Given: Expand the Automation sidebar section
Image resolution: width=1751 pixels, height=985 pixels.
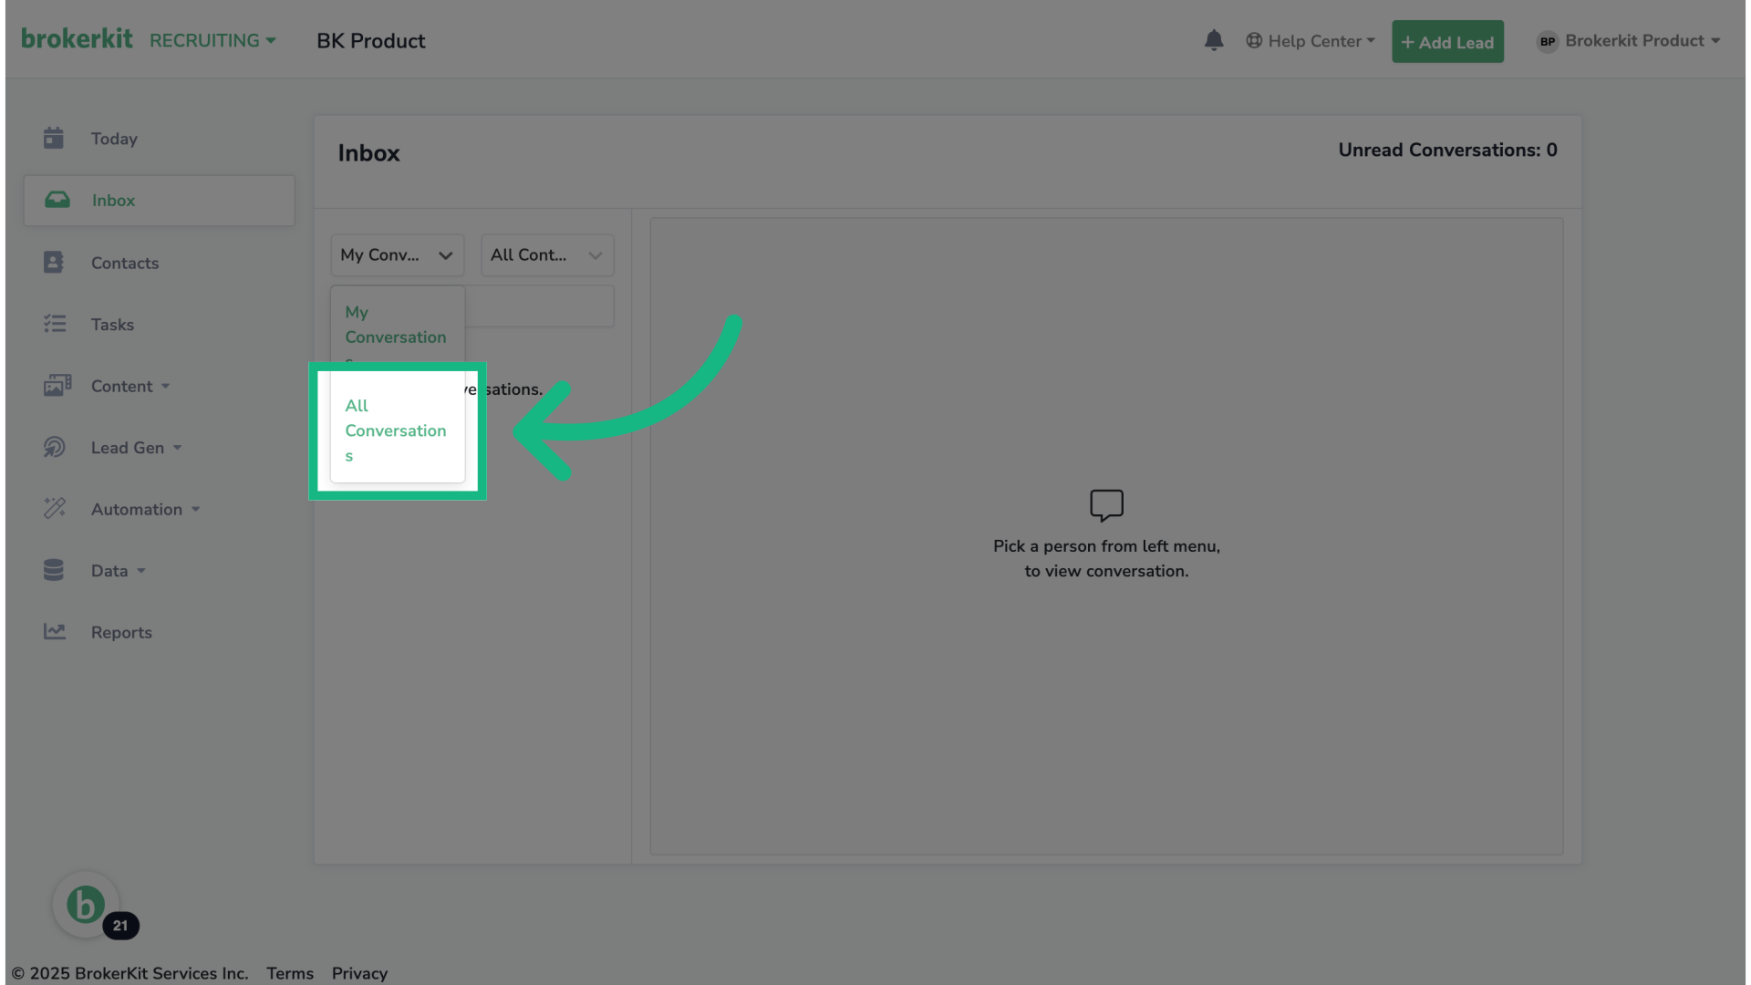Looking at the screenshot, I should (x=146, y=509).
